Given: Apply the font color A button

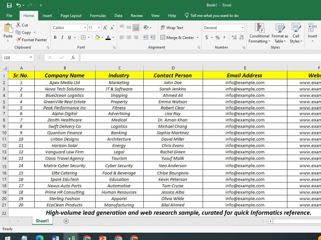Looking at the screenshot, I should pos(108,37).
